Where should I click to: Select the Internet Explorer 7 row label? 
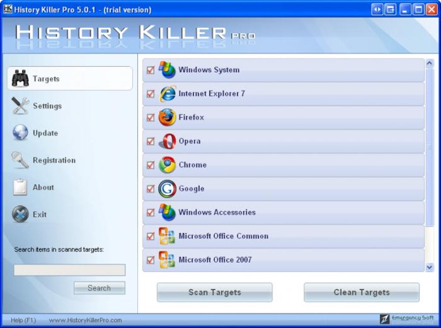coord(211,93)
